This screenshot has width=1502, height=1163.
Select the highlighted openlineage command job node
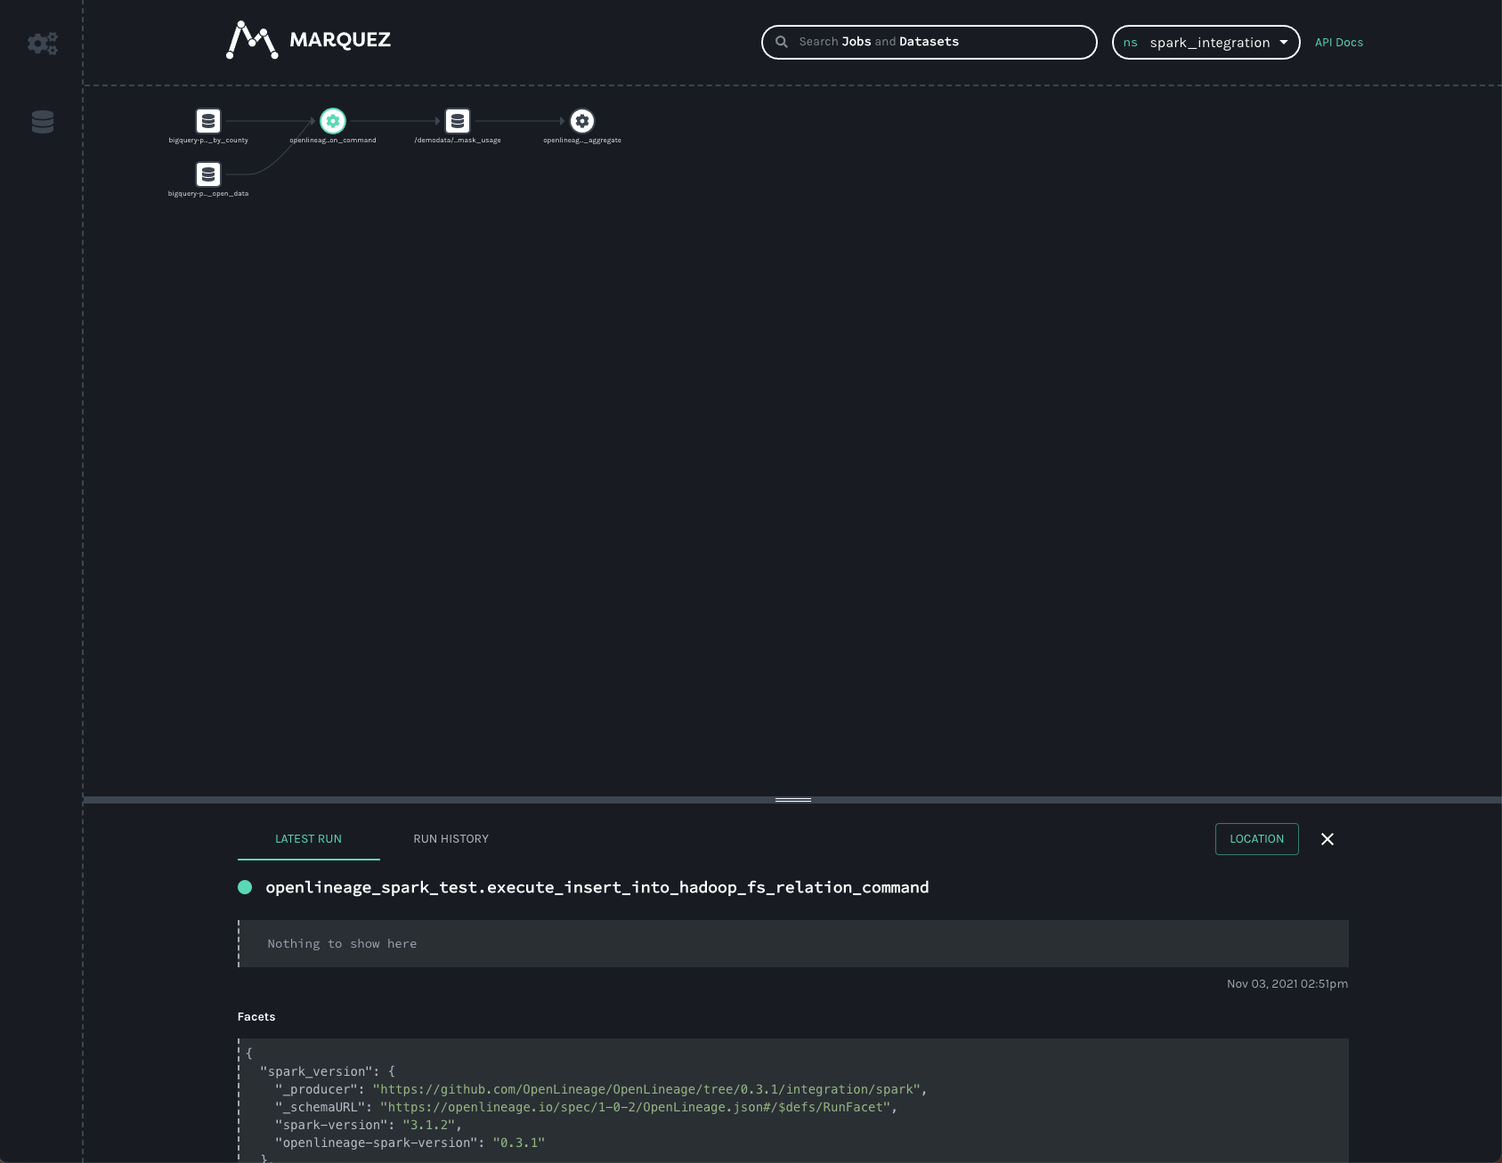click(333, 121)
